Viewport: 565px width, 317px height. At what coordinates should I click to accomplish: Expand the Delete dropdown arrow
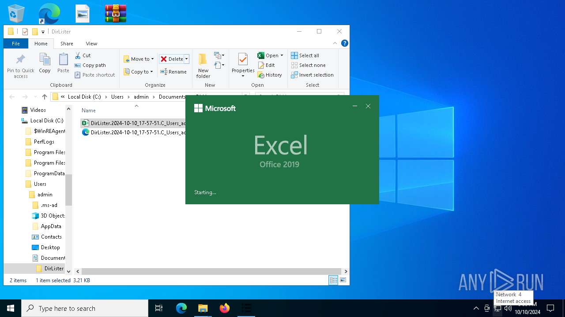point(186,59)
